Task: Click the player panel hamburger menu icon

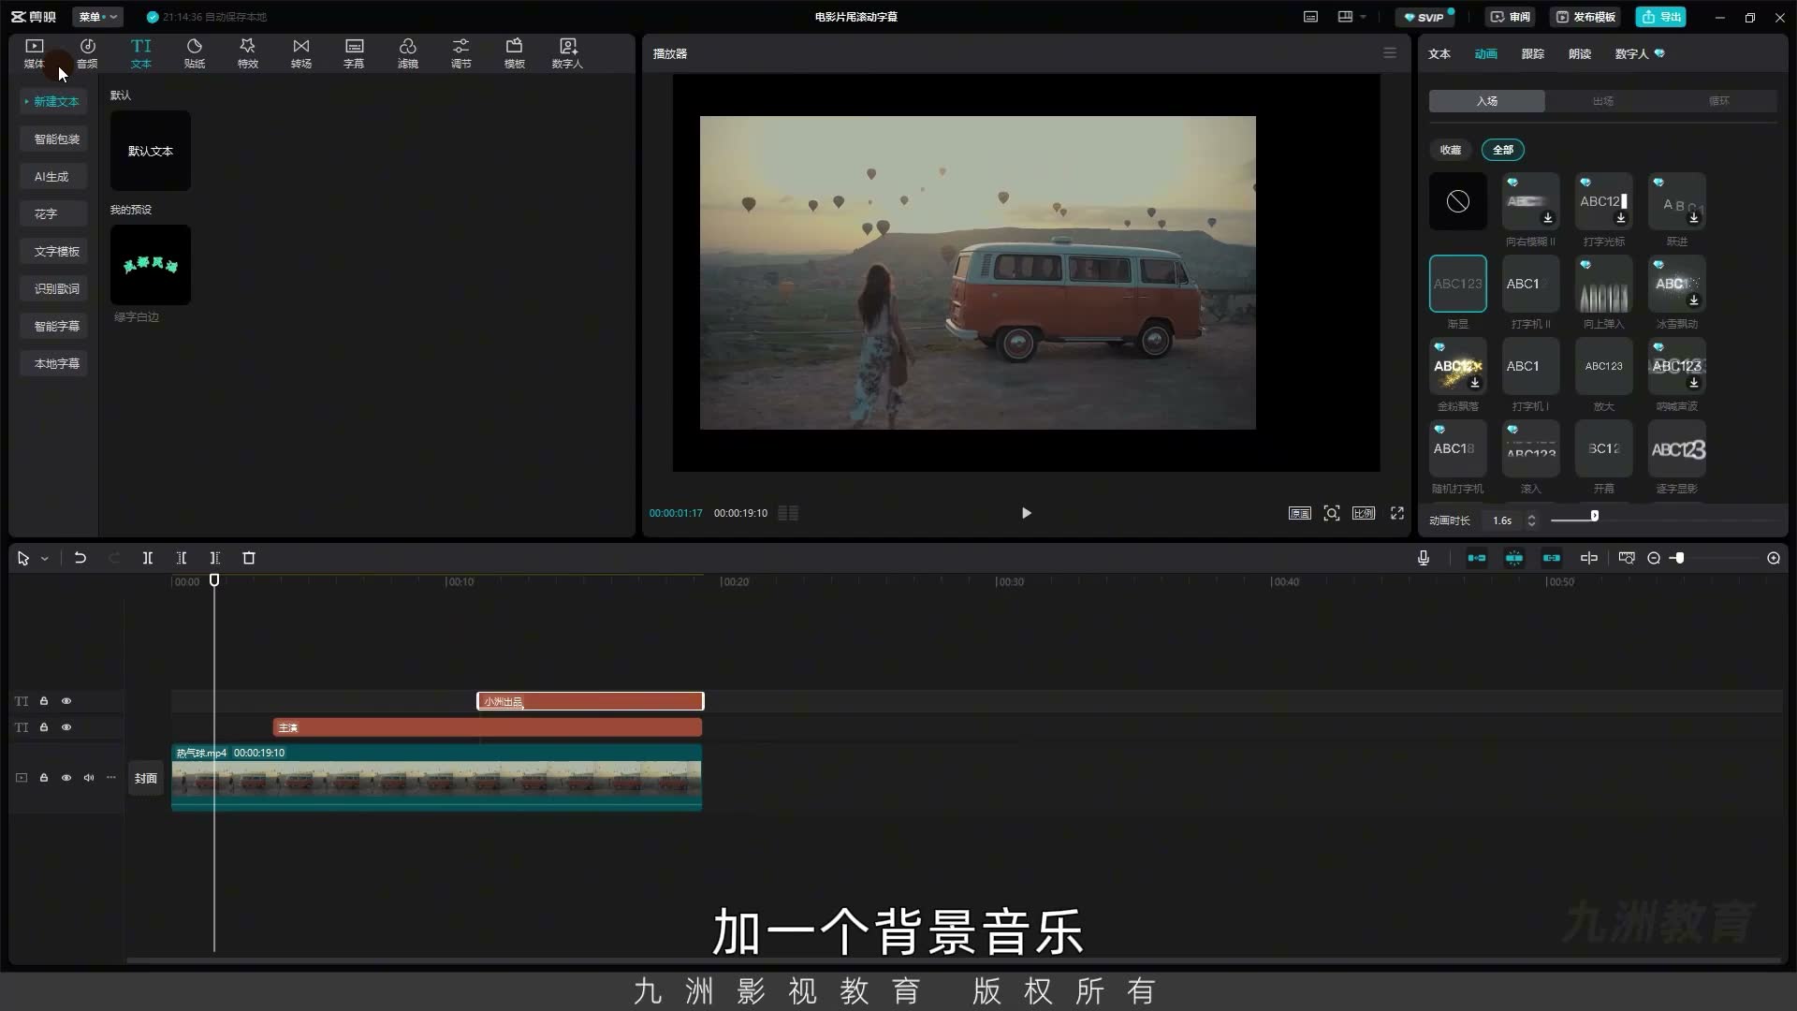Action: click(1390, 53)
